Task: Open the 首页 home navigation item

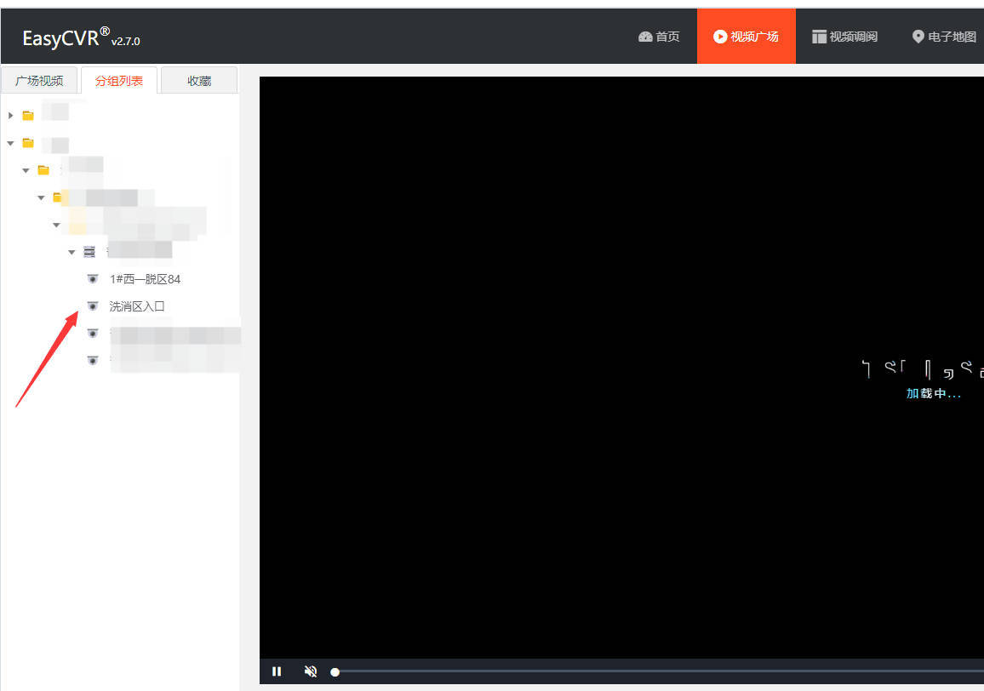Action: tap(659, 37)
